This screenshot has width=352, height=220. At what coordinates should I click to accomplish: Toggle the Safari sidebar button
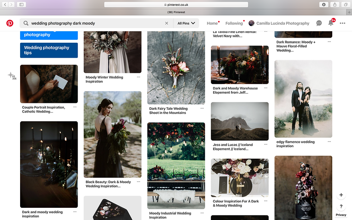(21, 4)
